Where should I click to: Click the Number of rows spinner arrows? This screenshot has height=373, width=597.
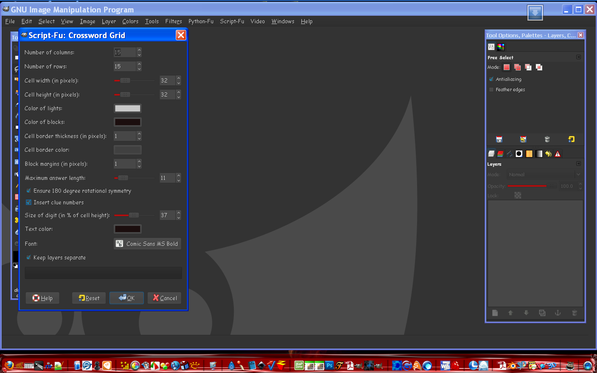(x=139, y=66)
